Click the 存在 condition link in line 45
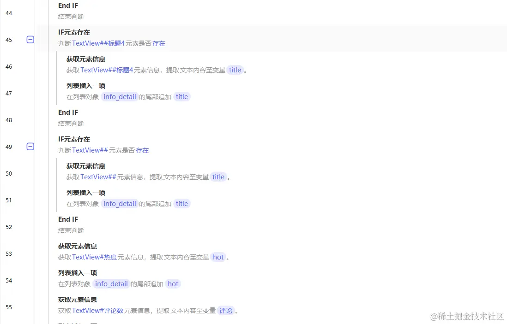This screenshot has width=507, height=324. (x=159, y=43)
